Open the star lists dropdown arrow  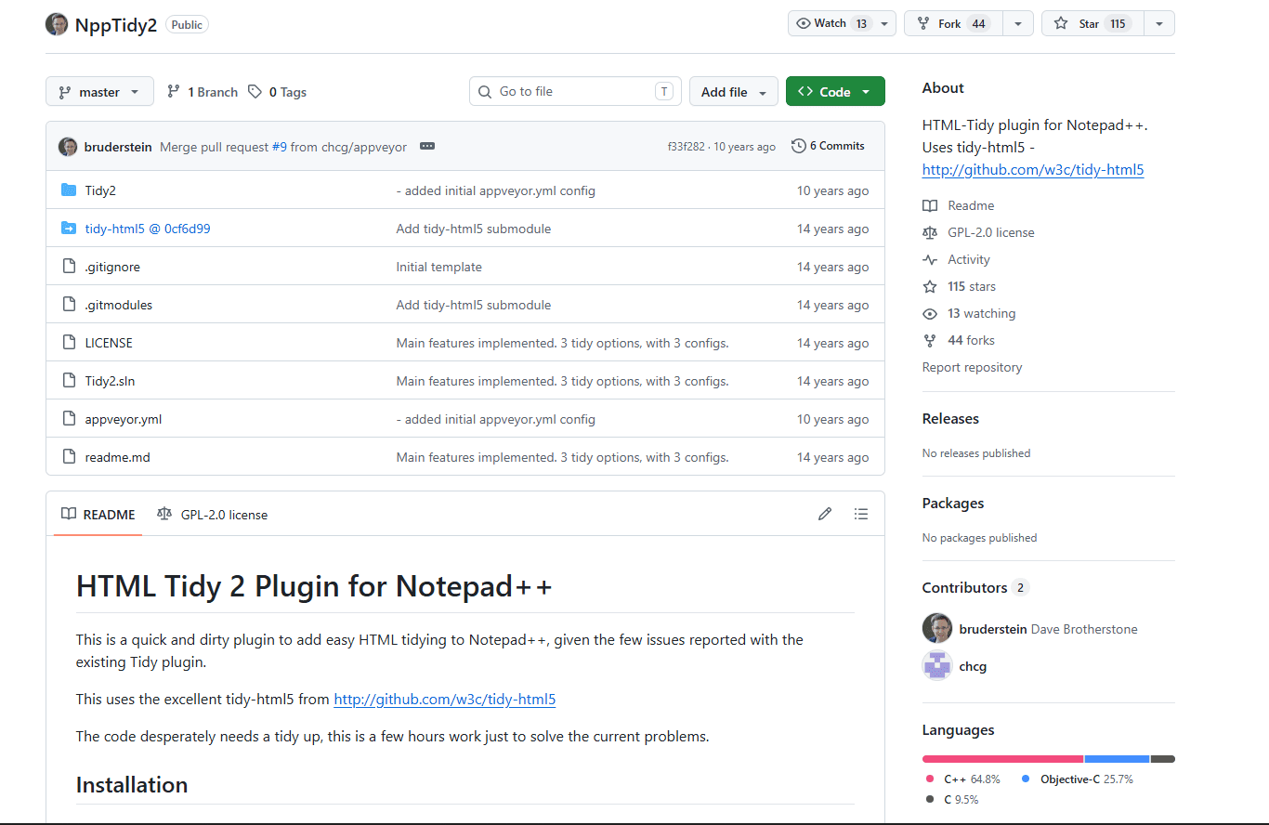(x=1159, y=24)
